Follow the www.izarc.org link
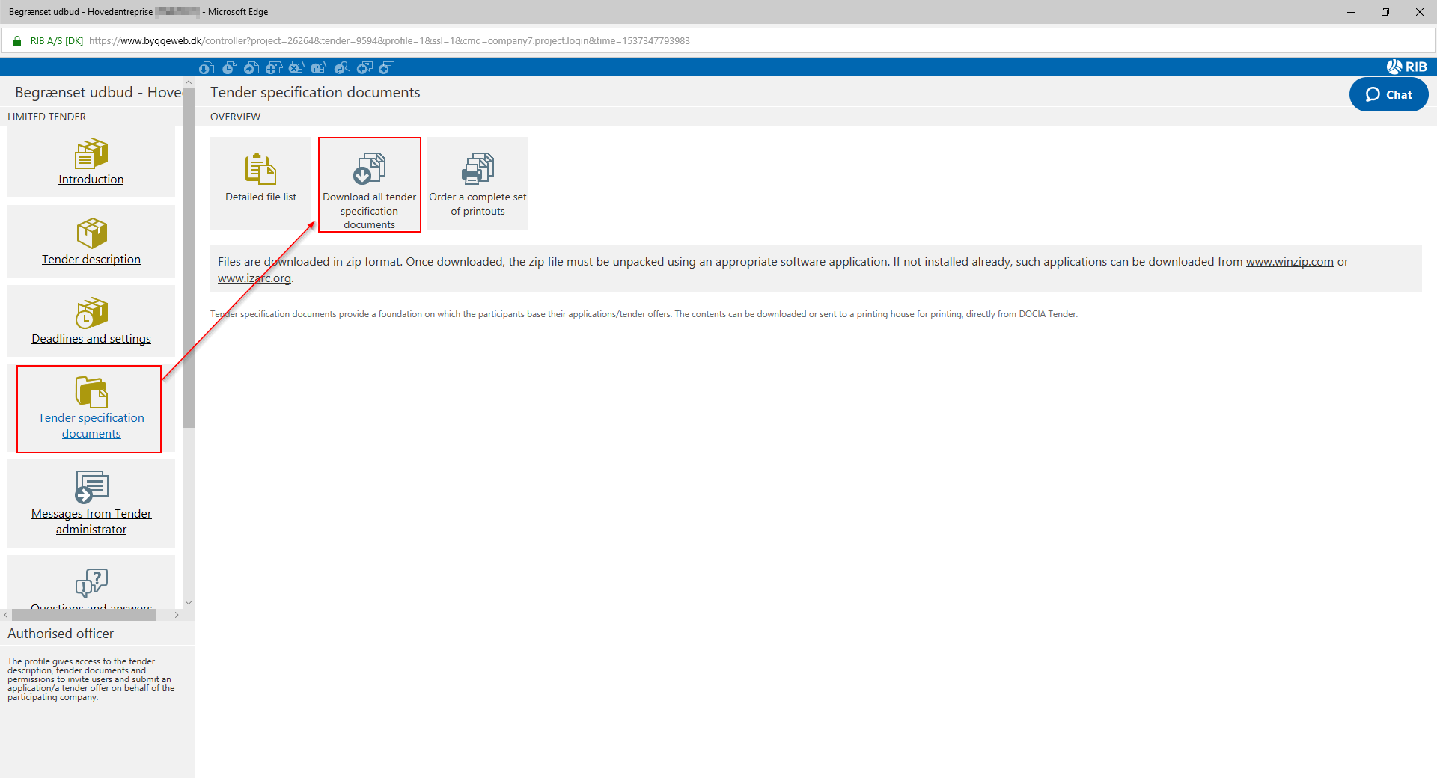 coord(254,278)
